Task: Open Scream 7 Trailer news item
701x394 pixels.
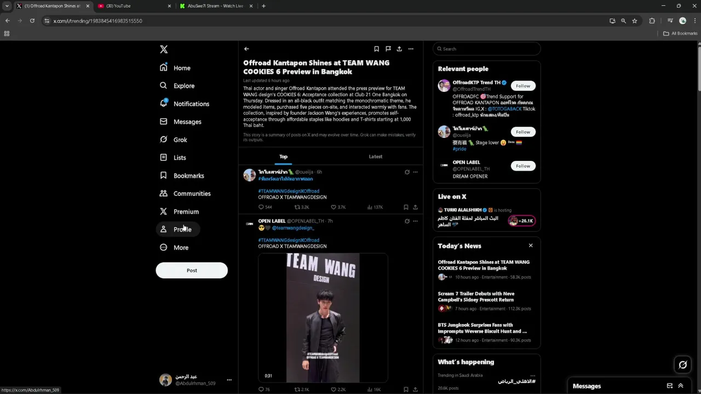Action: tap(486, 301)
